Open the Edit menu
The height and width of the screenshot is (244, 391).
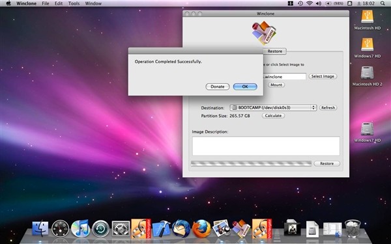point(59,3)
